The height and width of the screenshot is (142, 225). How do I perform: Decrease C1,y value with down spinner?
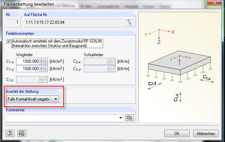[x=41, y=70]
